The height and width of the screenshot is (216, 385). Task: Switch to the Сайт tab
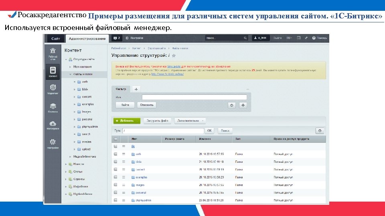point(55,39)
